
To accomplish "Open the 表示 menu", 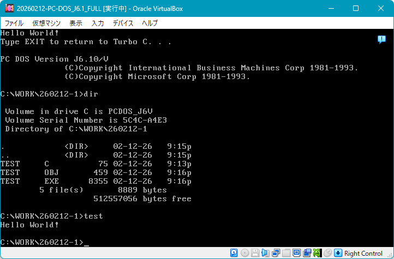I will point(76,23).
